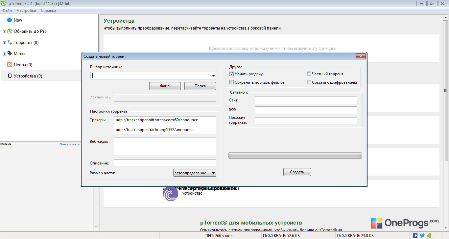This screenshot has height=239, width=449.
Task: Click the torrent creation progress bar
Action: [x=295, y=156]
